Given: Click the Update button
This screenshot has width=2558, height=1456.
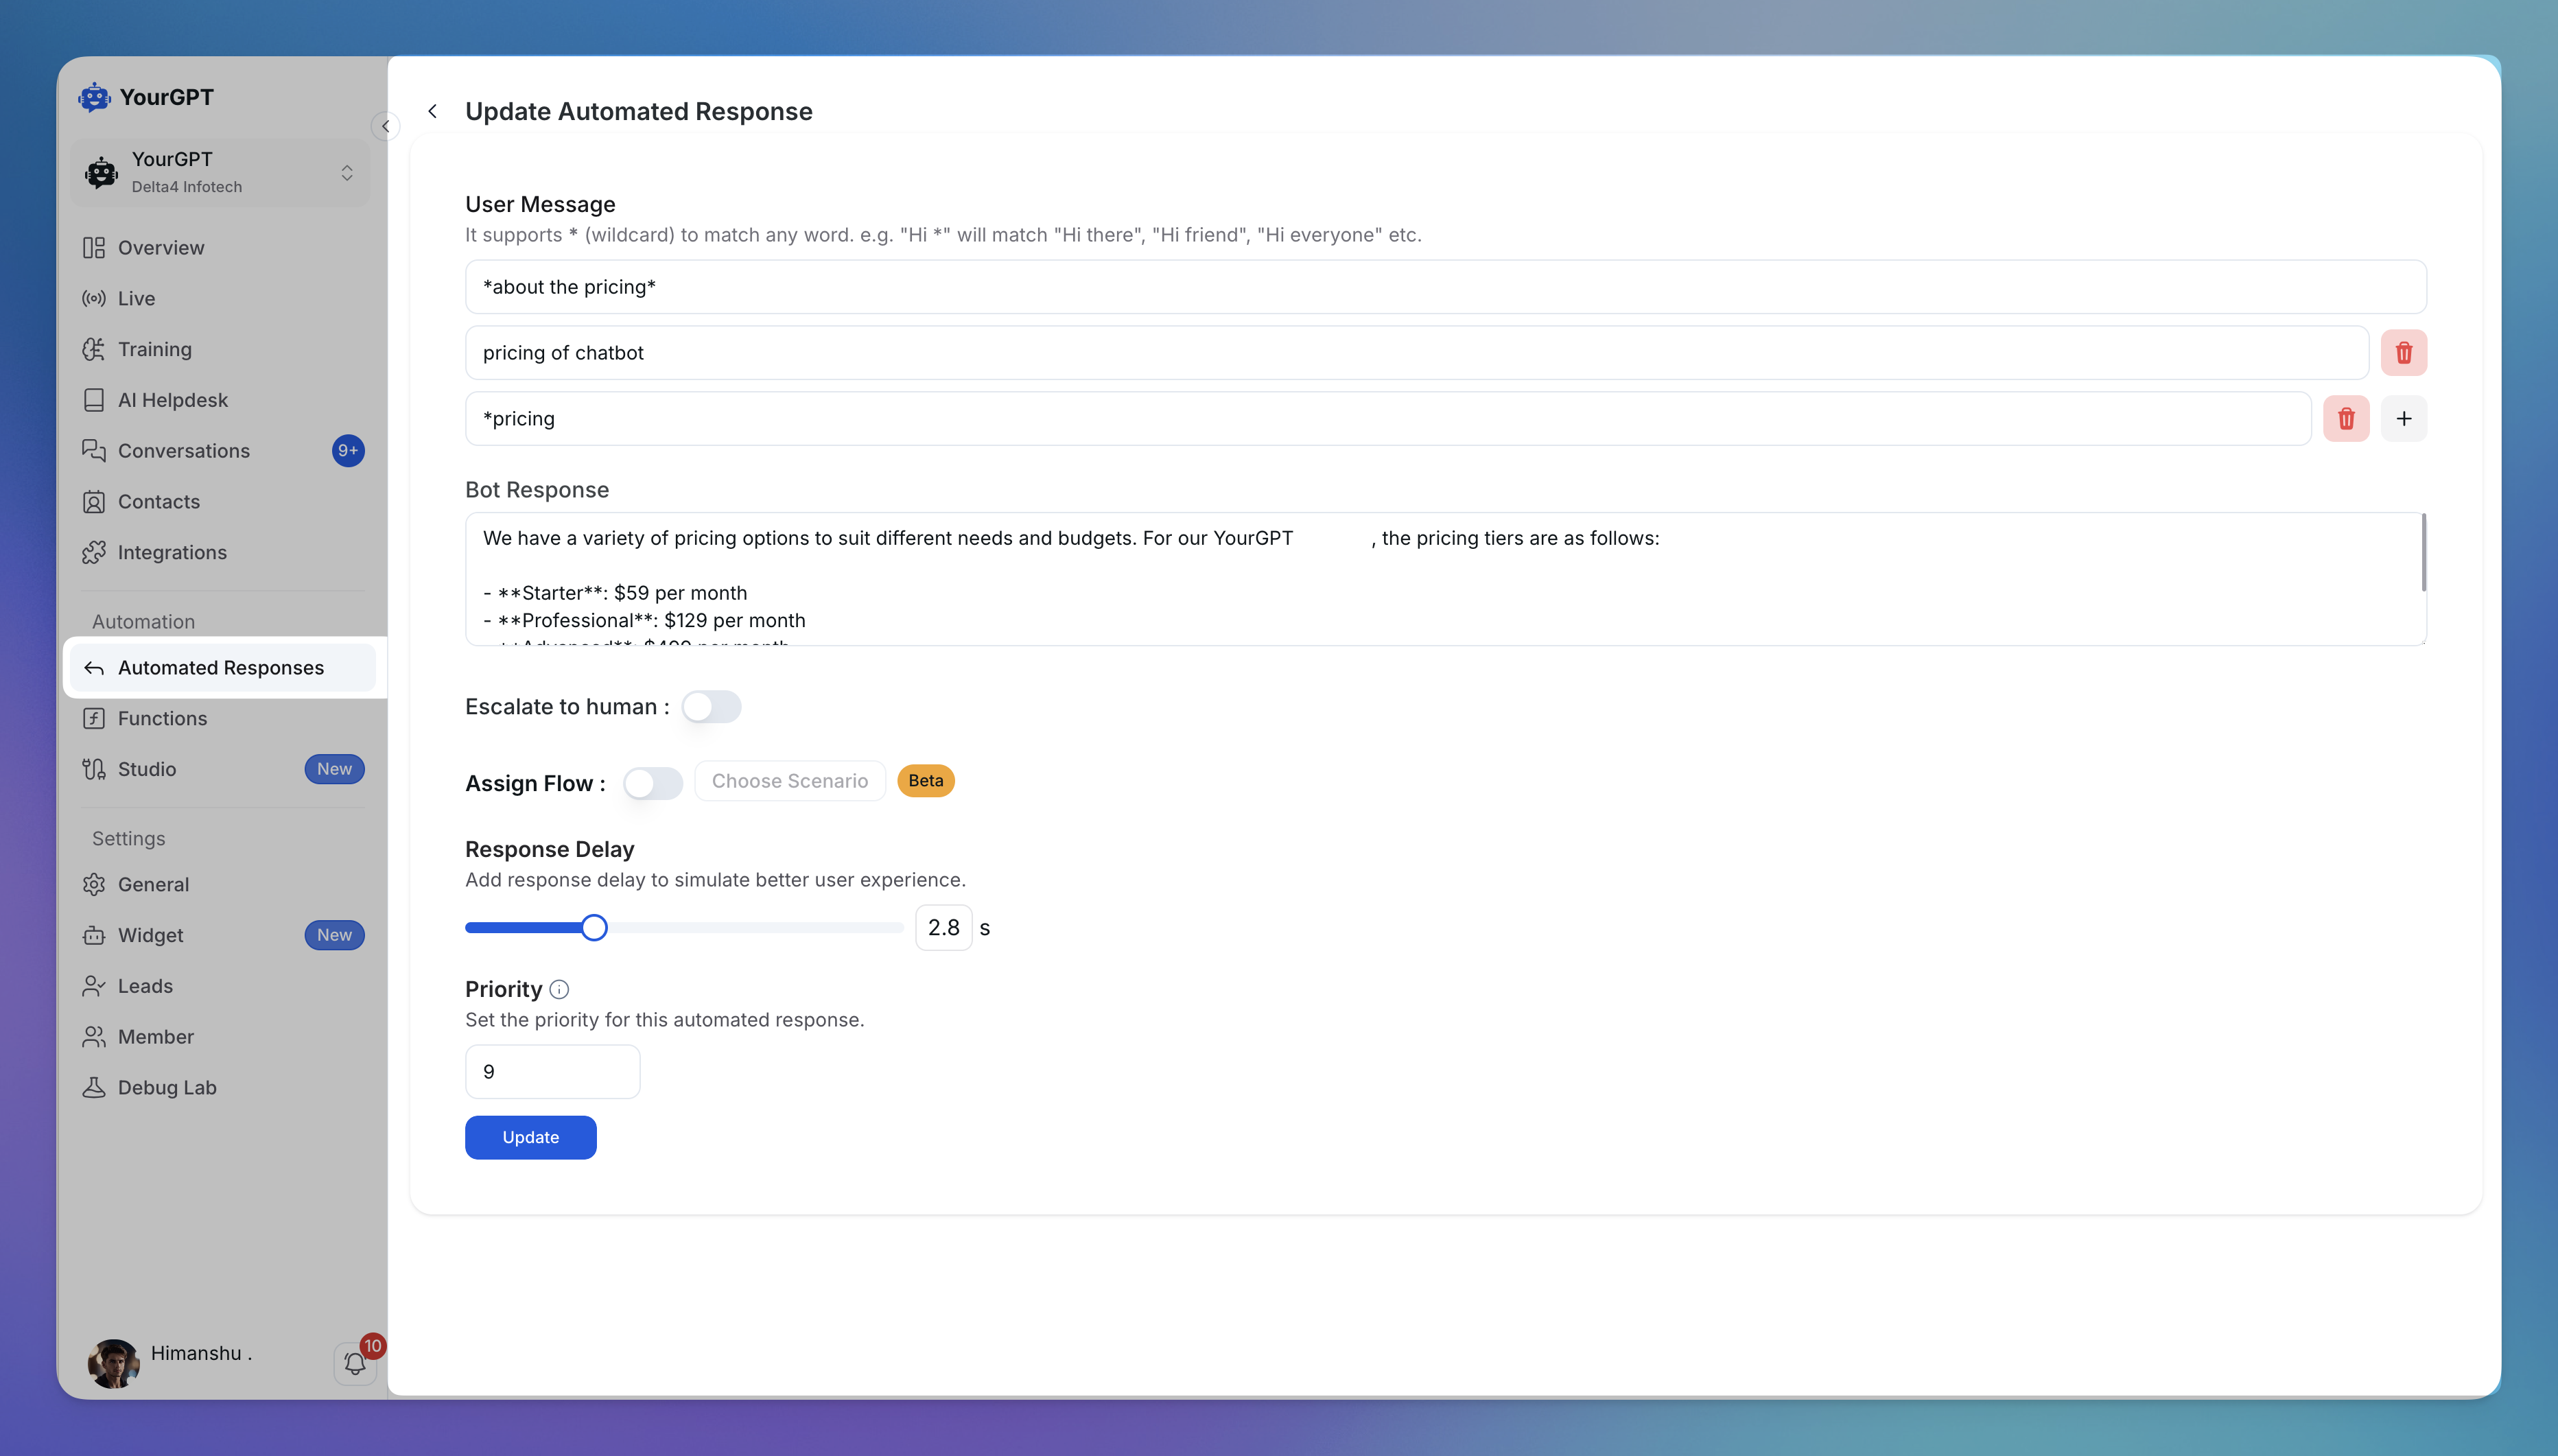Looking at the screenshot, I should [x=530, y=1137].
